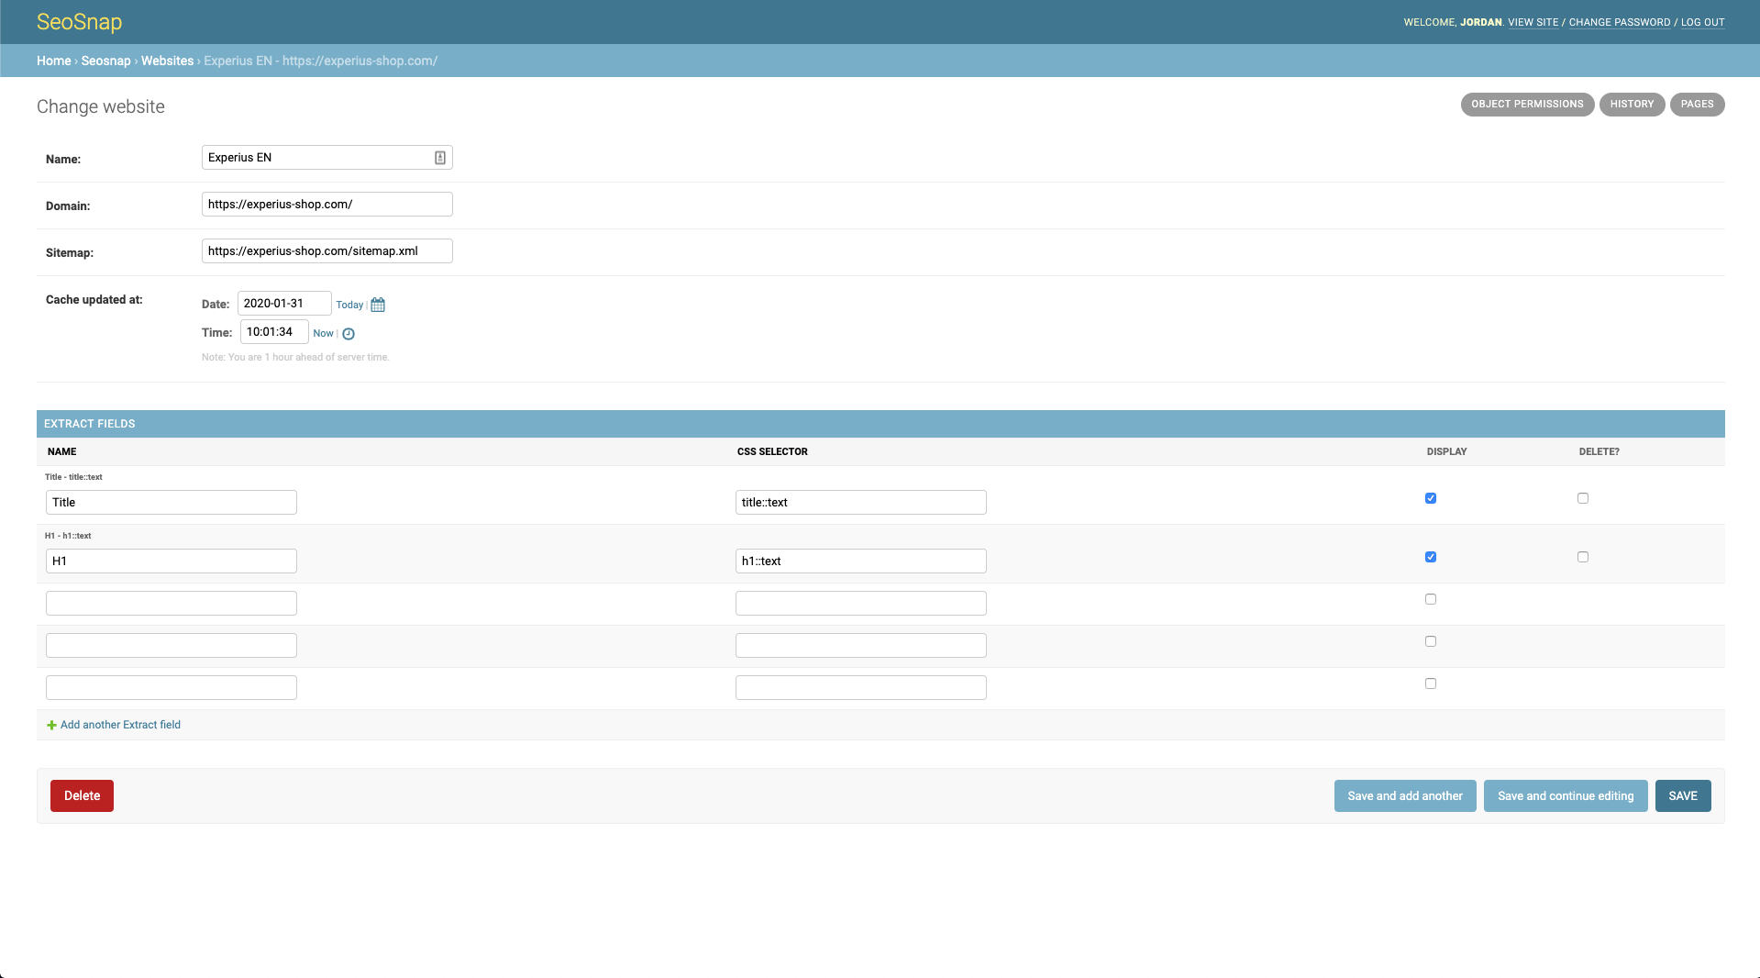Open the clock time picker icon
Viewport: 1760px width, 978px height.
[x=349, y=334]
